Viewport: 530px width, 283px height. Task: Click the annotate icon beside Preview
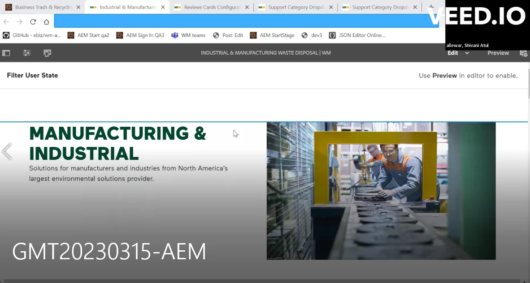523,53
